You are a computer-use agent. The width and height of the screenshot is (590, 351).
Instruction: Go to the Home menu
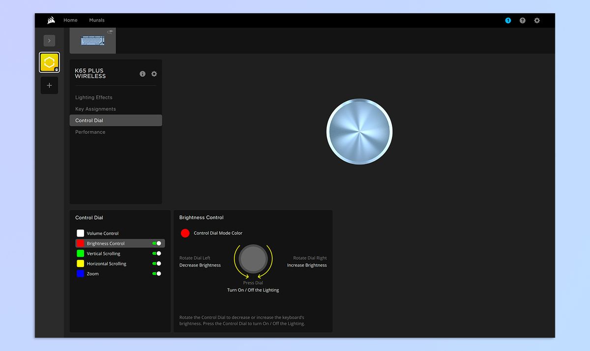pos(70,20)
